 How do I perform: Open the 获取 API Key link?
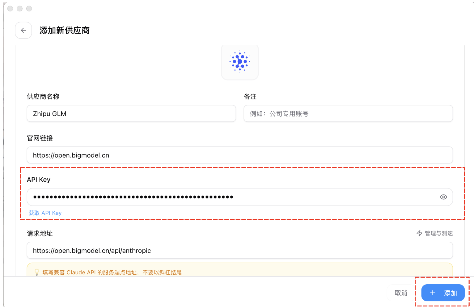tap(45, 213)
